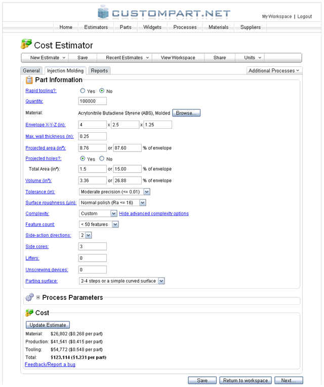Open the Side-action directions dropdown
Viewport: 324px width, 387px height.
(x=86, y=235)
